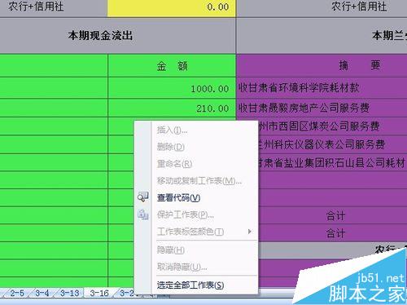The height and width of the screenshot is (305, 407).
Task: Switch to sheet tab 2-5
Action: pos(17,294)
